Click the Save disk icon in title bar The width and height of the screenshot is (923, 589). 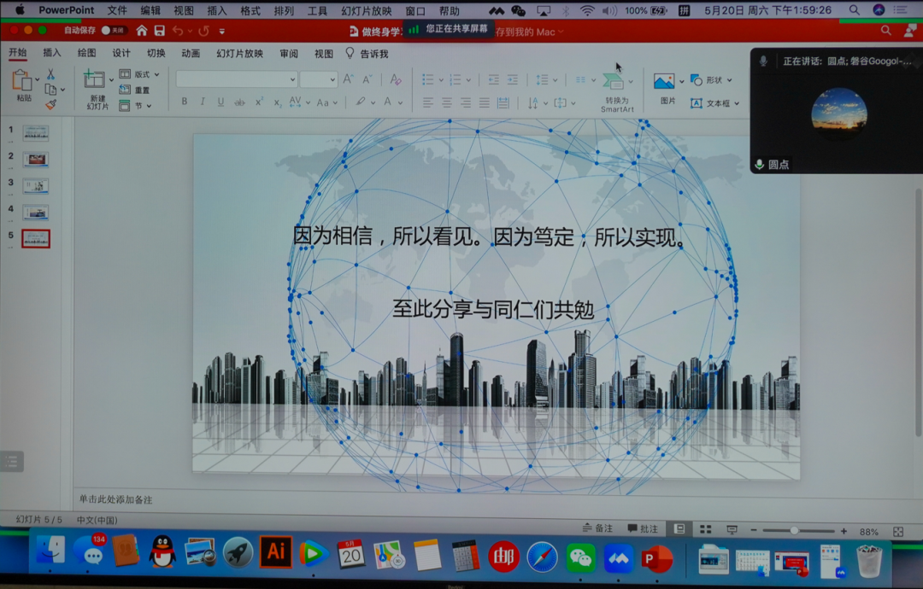159,31
